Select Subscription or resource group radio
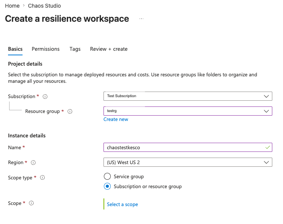283x224 pixels. [x=107, y=186]
